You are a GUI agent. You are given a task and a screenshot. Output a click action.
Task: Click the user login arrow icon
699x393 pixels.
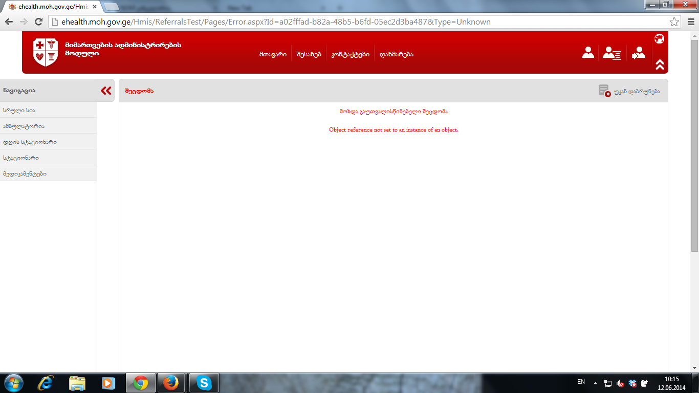pos(638,53)
